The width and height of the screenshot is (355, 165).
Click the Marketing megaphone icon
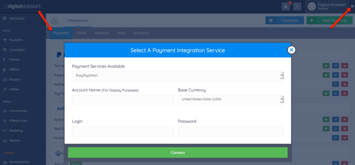[4, 131]
